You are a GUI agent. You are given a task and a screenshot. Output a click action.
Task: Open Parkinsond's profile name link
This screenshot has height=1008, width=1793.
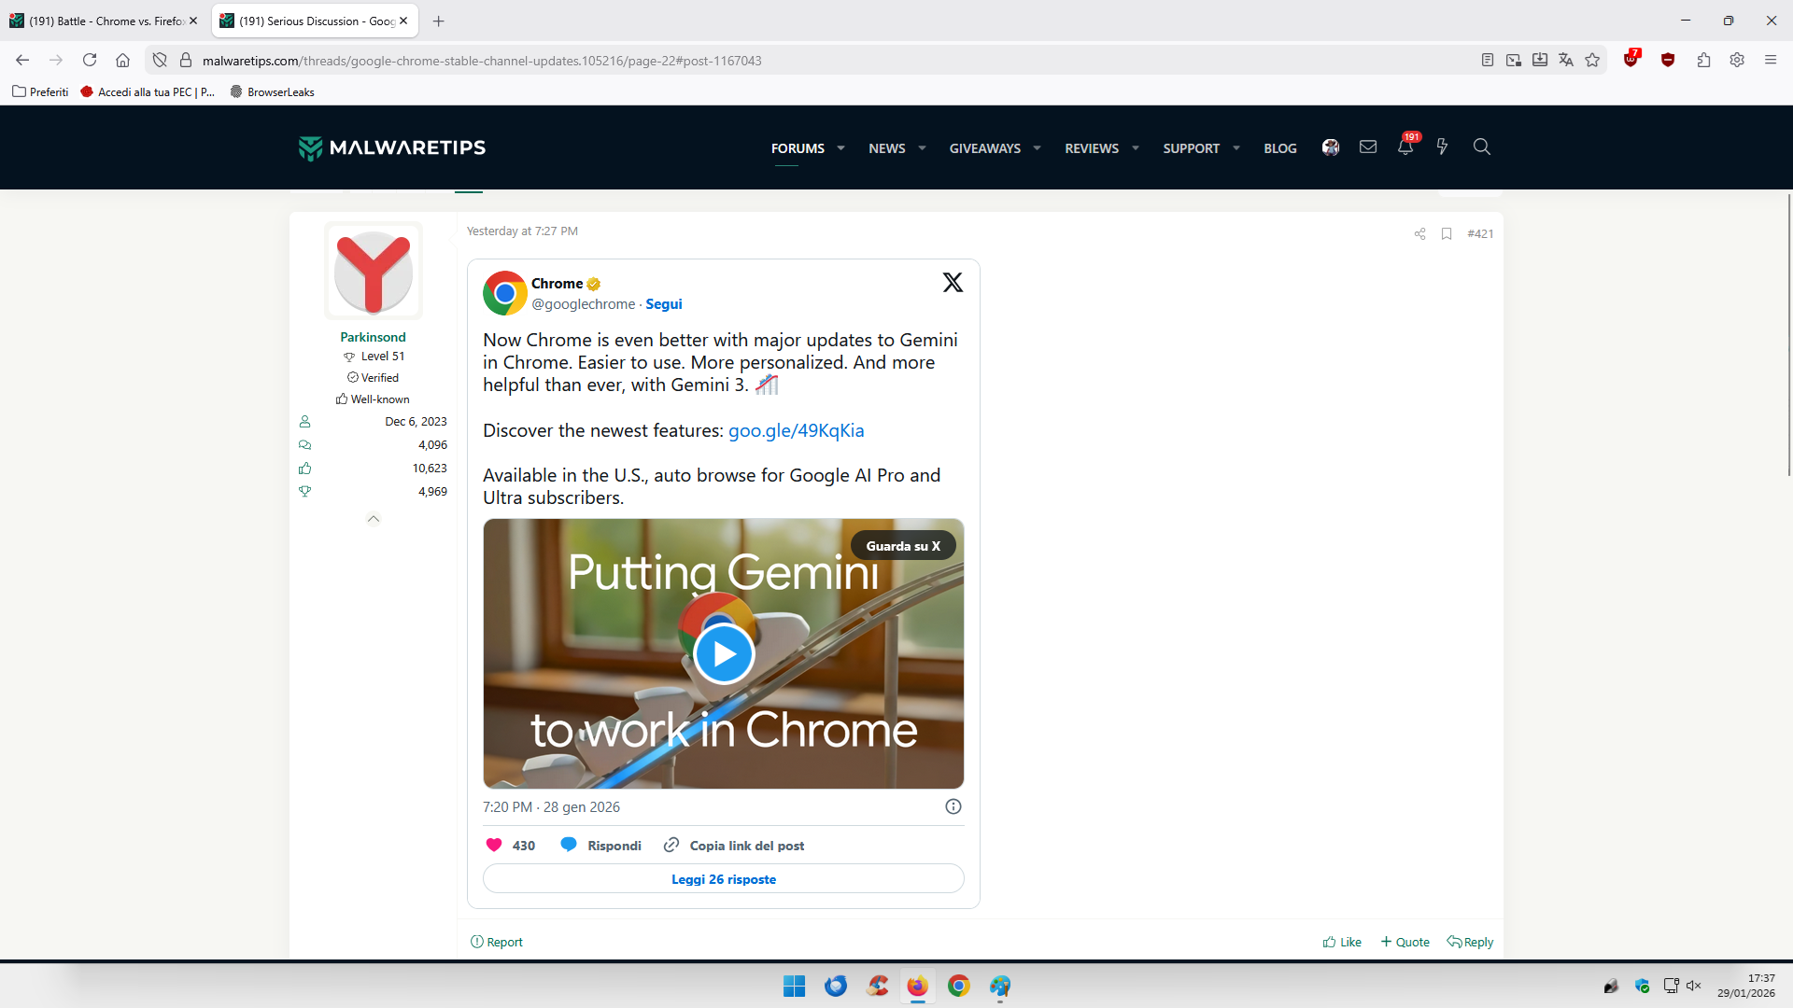pos(373,337)
